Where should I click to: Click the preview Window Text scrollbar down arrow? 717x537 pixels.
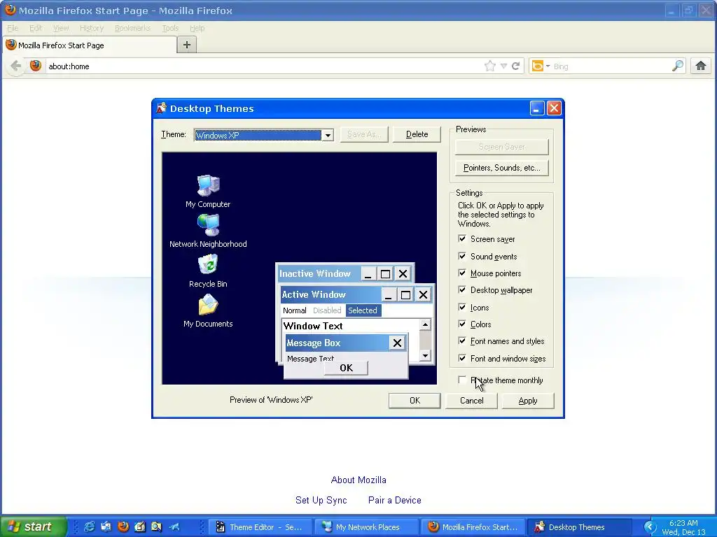(425, 355)
